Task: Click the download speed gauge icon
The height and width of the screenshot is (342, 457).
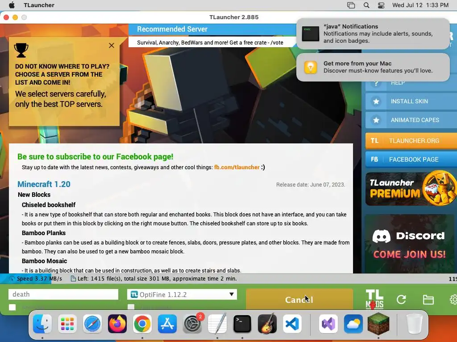Action: point(12,279)
